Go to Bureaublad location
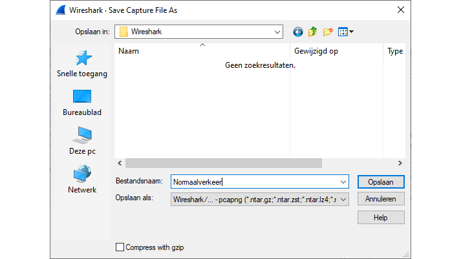The height and width of the screenshot is (259, 461). 82,103
